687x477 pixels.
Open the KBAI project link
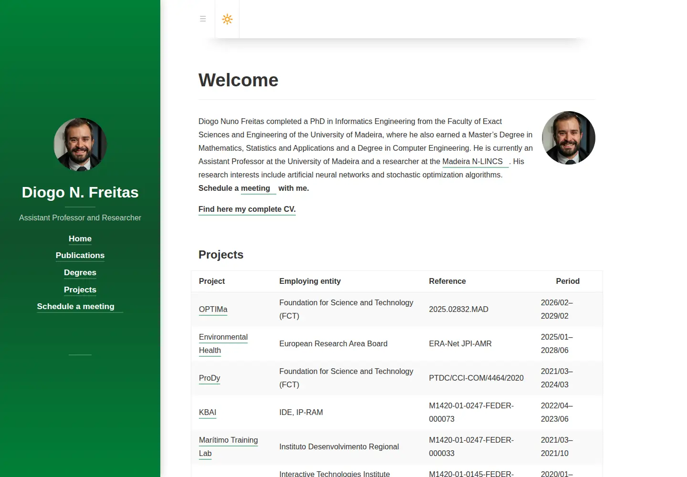(208, 412)
